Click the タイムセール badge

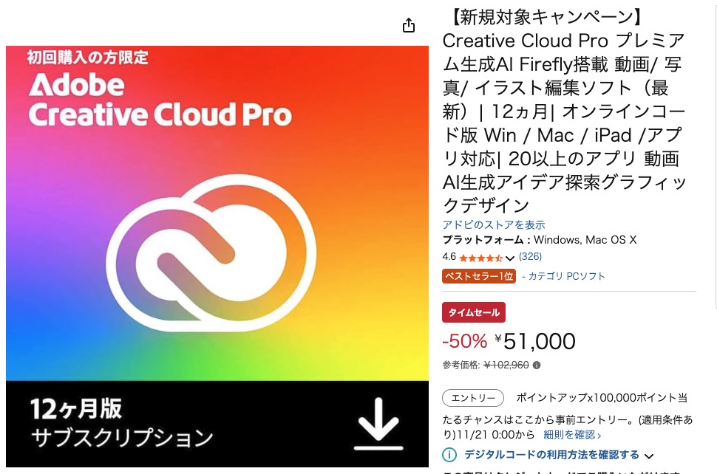point(474,312)
